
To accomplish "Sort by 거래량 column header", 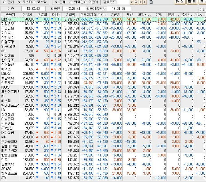I will pyautogui.click(x=70, y=15).
